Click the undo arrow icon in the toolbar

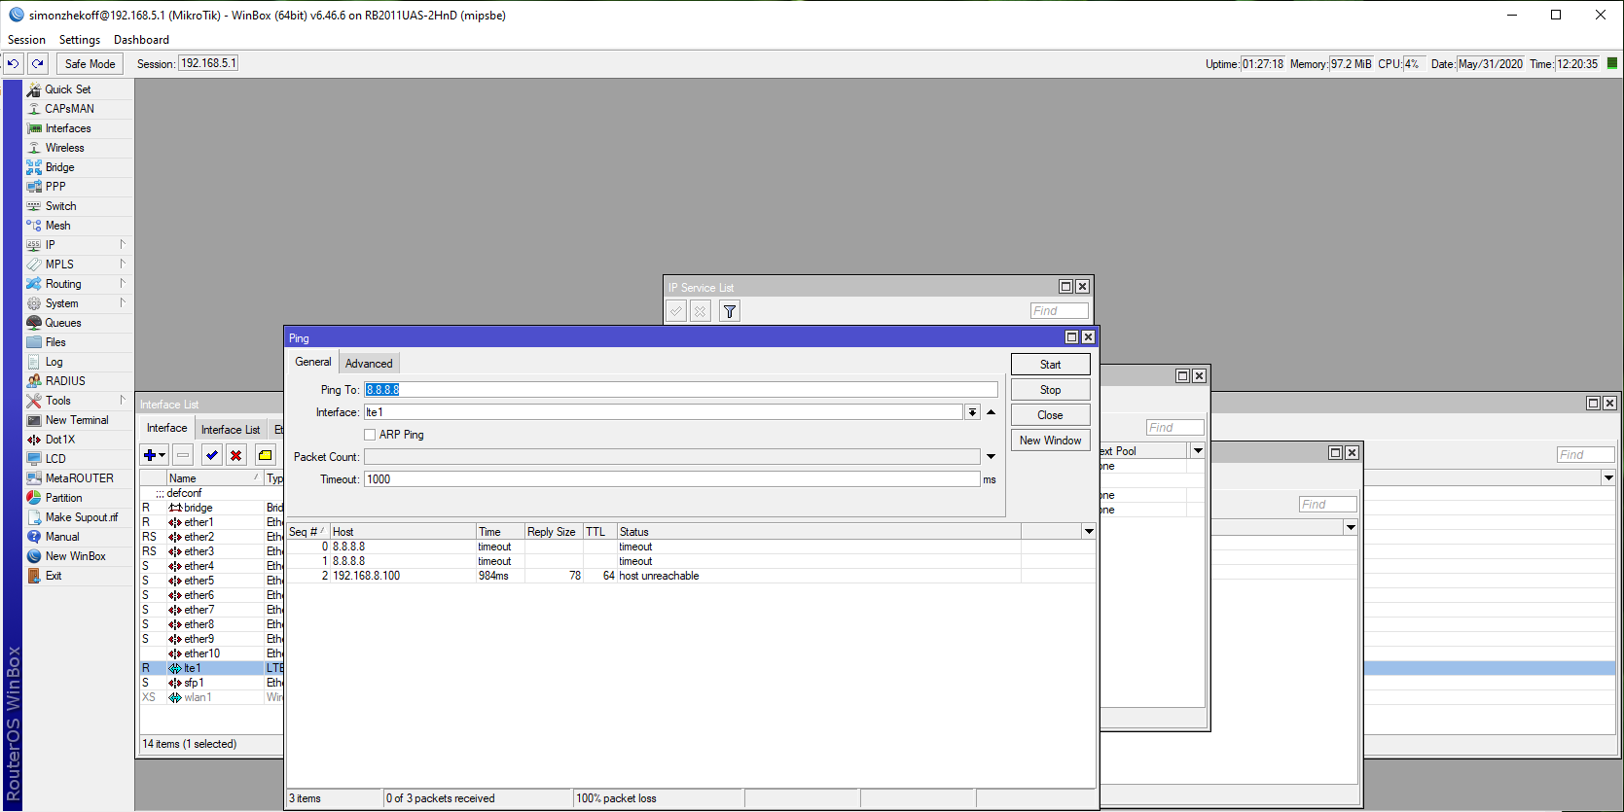tap(13, 63)
